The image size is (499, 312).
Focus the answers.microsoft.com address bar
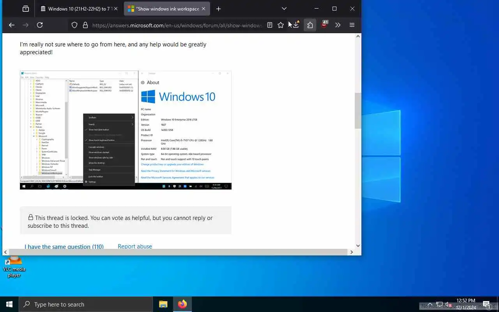coord(177,25)
